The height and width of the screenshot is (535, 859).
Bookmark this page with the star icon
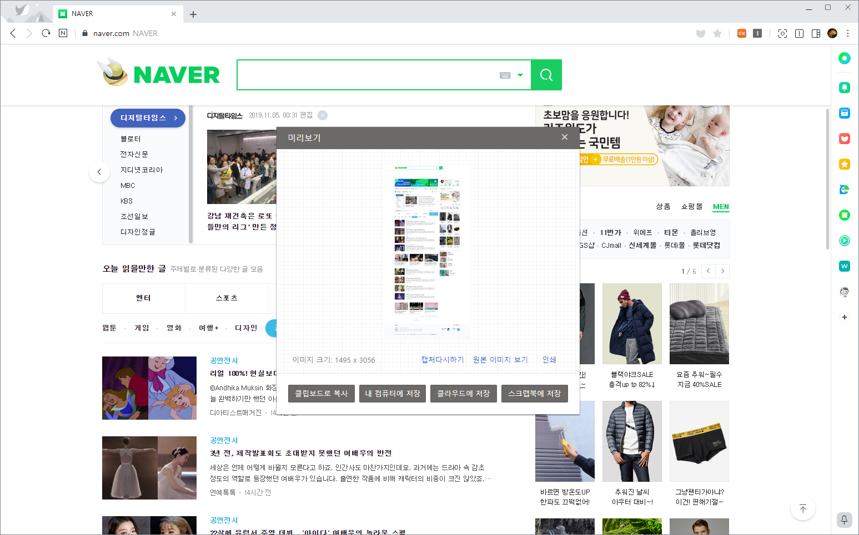[x=717, y=33]
